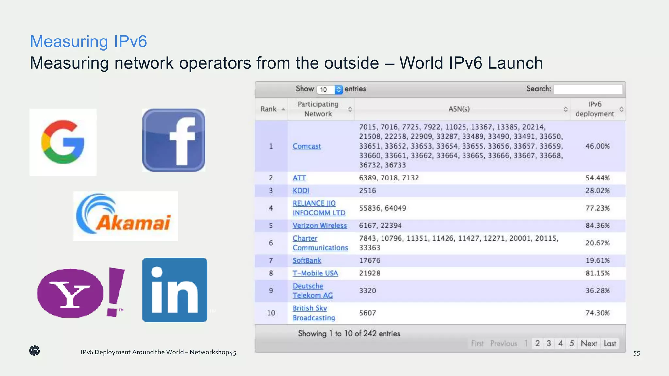Open the Charter Communications link
Image resolution: width=669 pixels, height=376 pixels.
pos(320,243)
